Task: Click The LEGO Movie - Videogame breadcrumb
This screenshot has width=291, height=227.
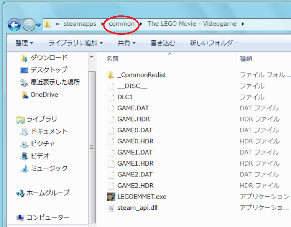Action: coord(192,24)
